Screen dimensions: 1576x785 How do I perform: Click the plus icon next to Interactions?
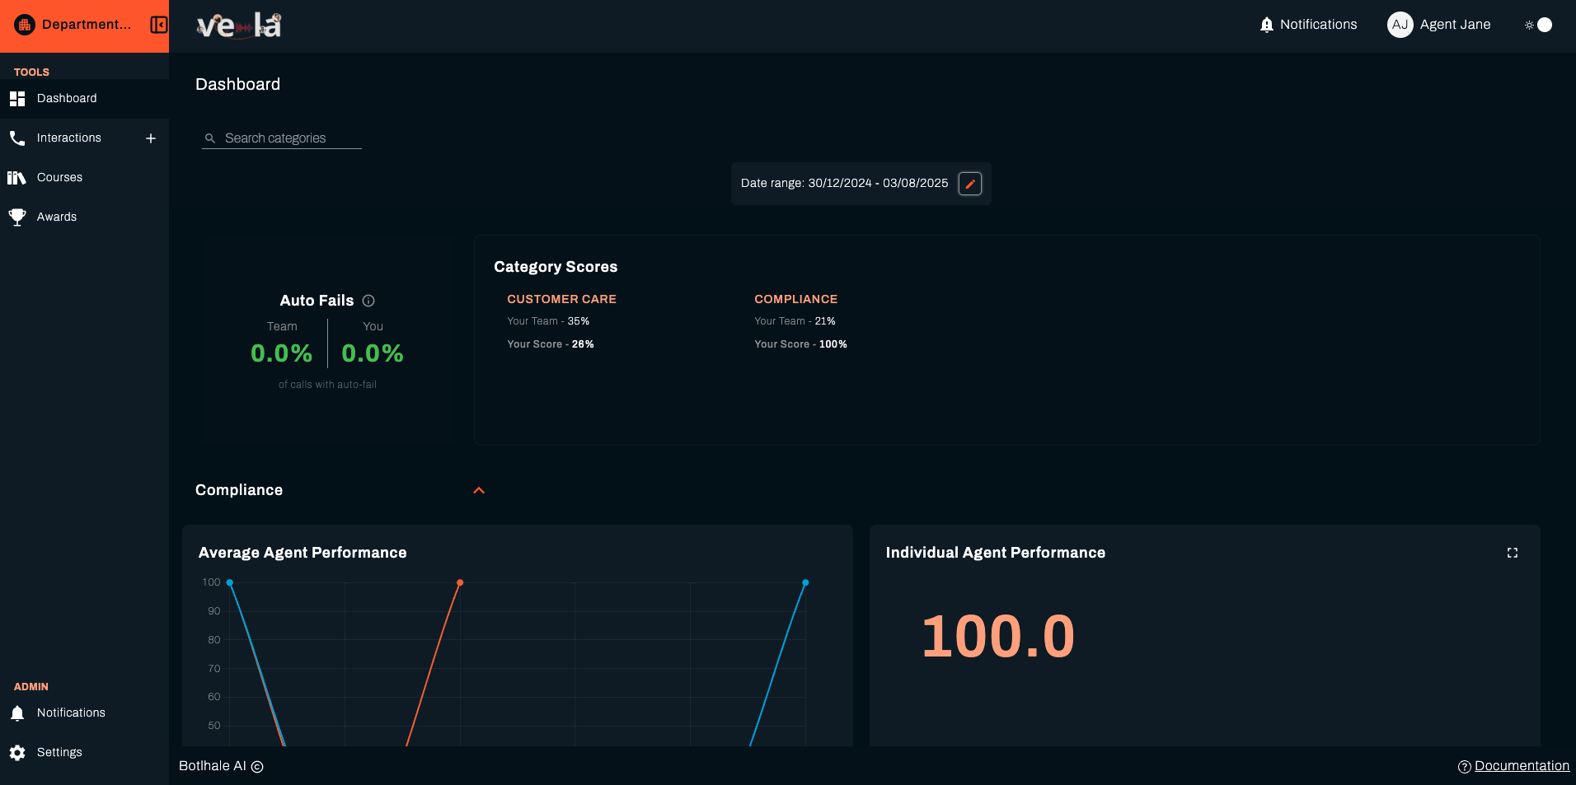coord(150,138)
